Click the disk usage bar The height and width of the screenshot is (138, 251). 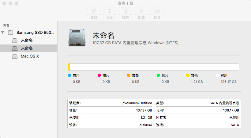[154, 67]
